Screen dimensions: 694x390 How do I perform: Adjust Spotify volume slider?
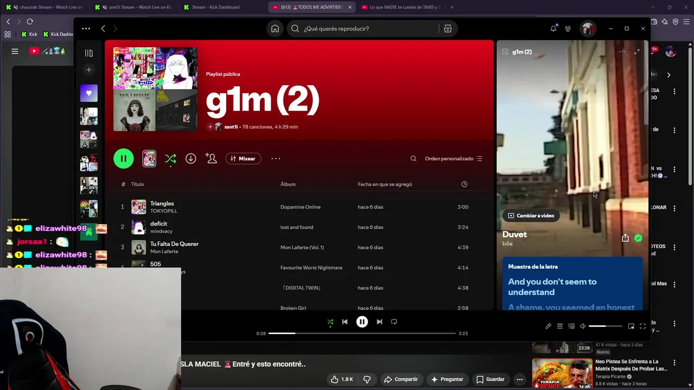pos(605,326)
